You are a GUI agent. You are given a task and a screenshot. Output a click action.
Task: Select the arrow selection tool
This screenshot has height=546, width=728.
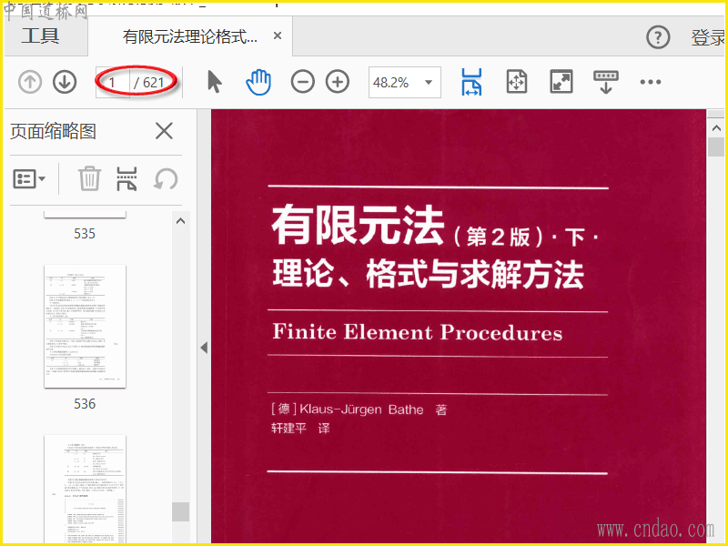click(x=214, y=82)
